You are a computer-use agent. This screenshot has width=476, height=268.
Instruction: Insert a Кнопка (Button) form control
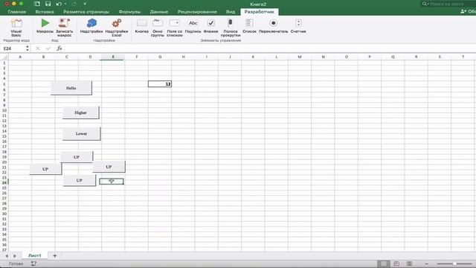[x=142, y=26]
